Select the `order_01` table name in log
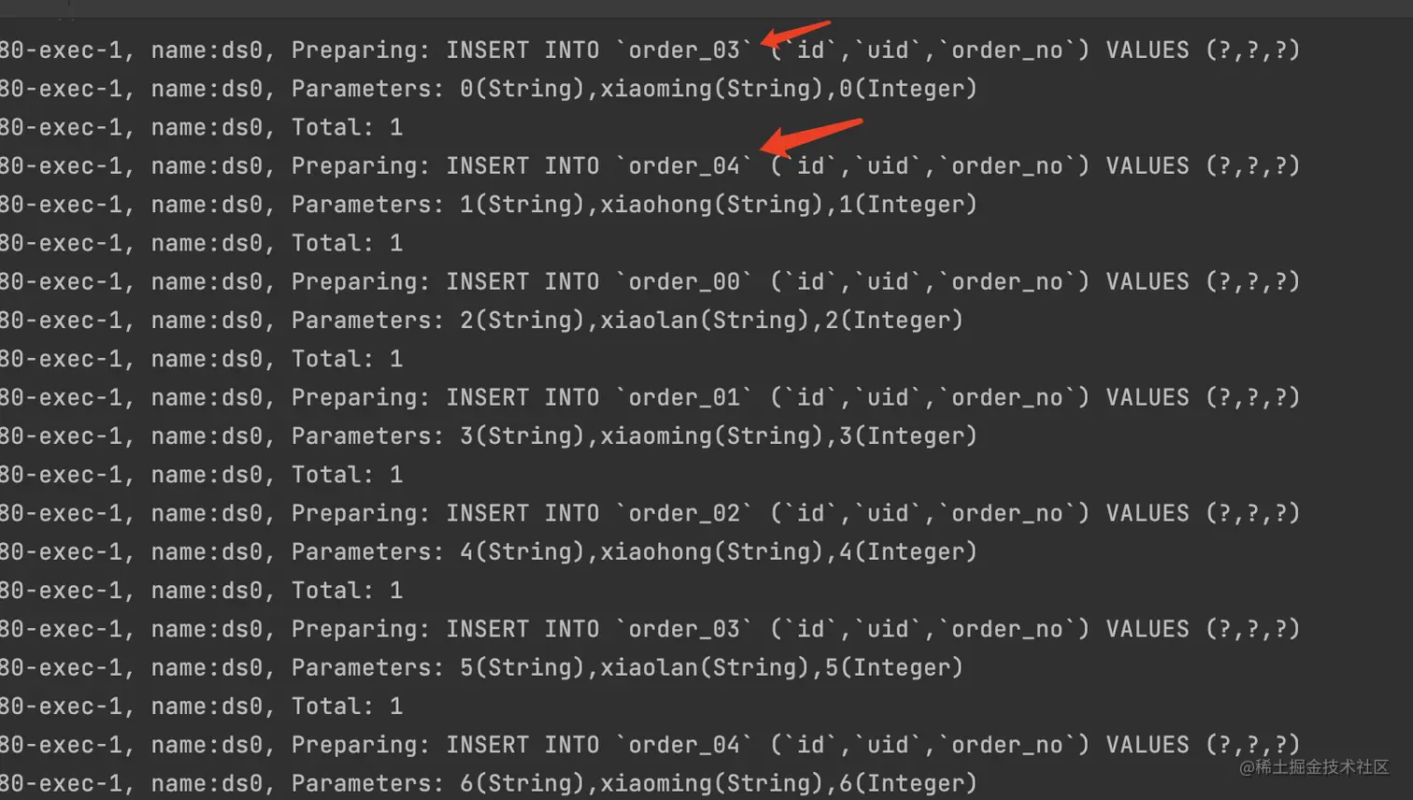 click(684, 398)
